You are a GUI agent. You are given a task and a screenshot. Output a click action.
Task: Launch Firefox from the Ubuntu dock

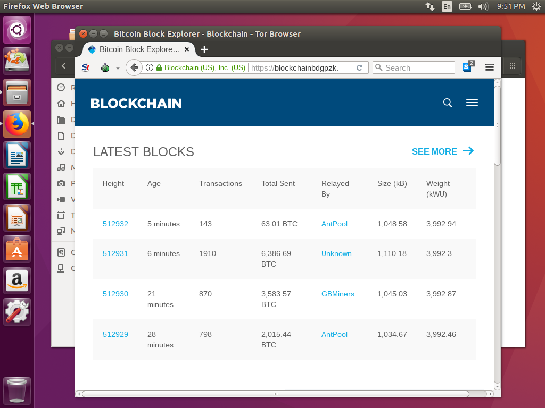coord(16,123)
